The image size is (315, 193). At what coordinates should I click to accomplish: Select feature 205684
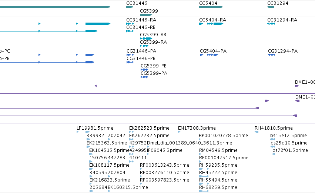click(x=98, y=188)
